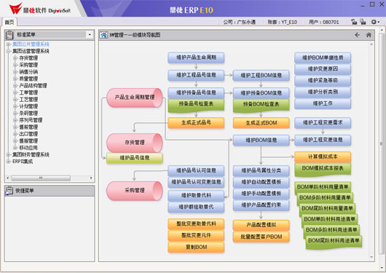The width and height of the screenshot is (386, 273).
Task: Expand the 集团公共管理系统 tree node
Action: 8,44
